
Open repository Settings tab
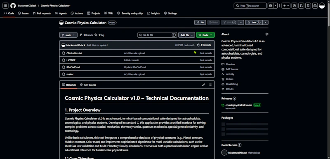[170, 13]
